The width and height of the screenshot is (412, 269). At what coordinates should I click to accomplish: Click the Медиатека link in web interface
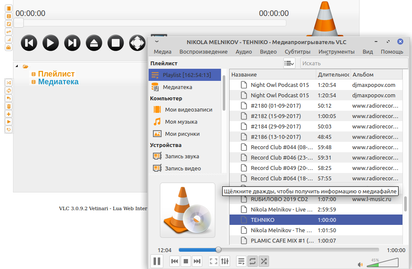click(58, 82)
